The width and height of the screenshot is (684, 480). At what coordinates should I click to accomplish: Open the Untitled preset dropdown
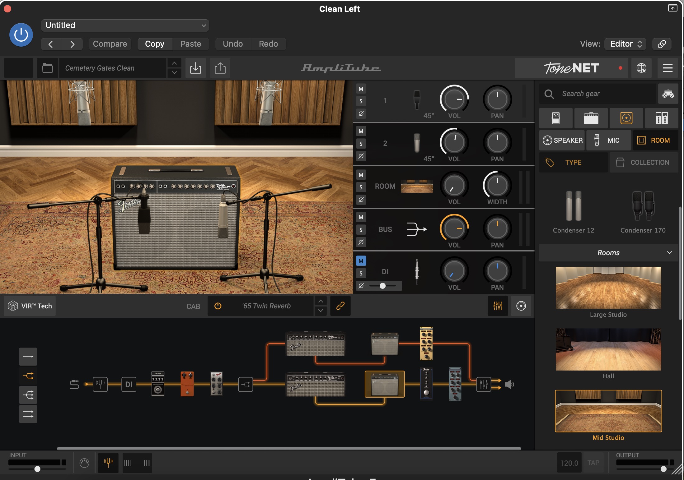pos(125,25)
